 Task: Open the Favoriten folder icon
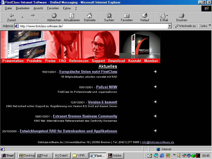(127, 17)
